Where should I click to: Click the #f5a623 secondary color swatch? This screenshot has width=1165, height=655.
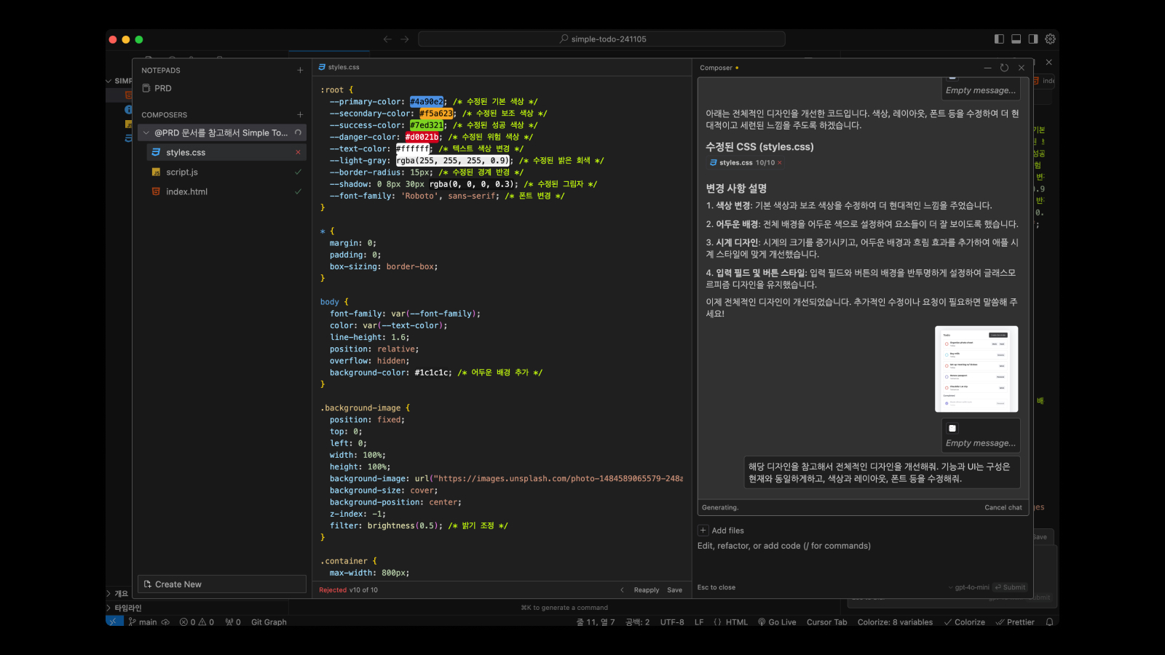pos(436,114)
